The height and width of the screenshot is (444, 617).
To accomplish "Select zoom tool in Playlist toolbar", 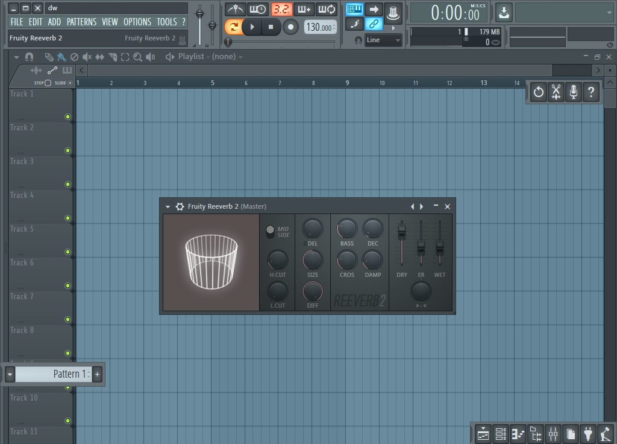I will [137, 57].
